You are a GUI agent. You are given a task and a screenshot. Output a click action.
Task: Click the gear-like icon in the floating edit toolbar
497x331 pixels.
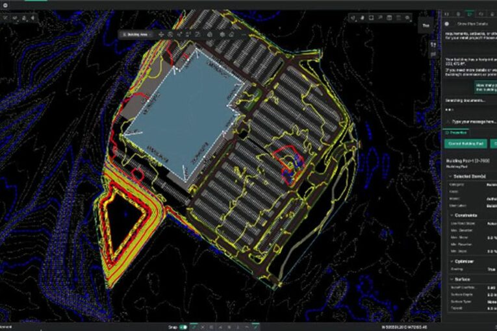[222, 34]
